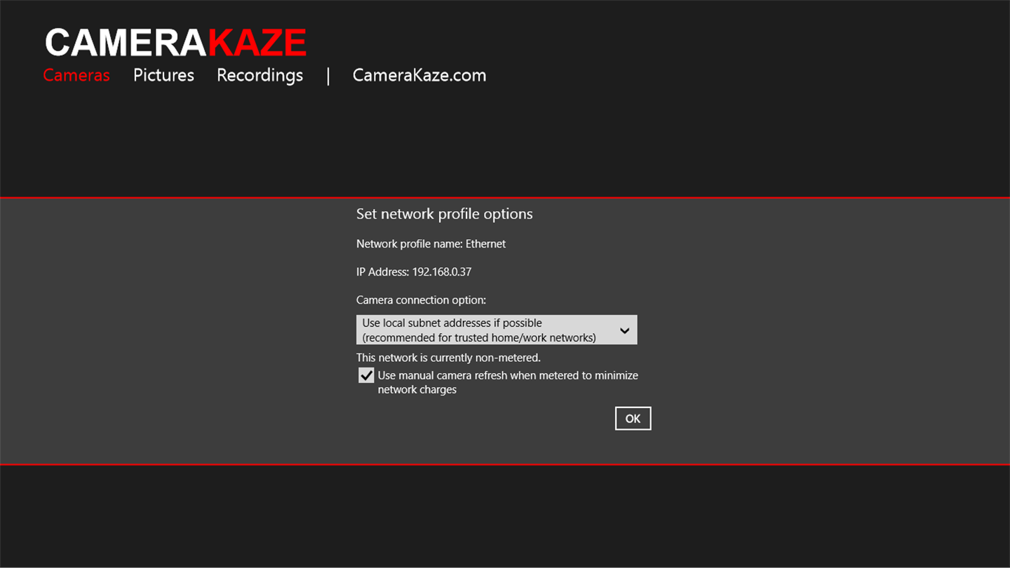Click 'This network is currently non-metered' text
Image resolution: width=1010 pixels, height=568 pixels.
pyautogui.click(x=448, y=358)
